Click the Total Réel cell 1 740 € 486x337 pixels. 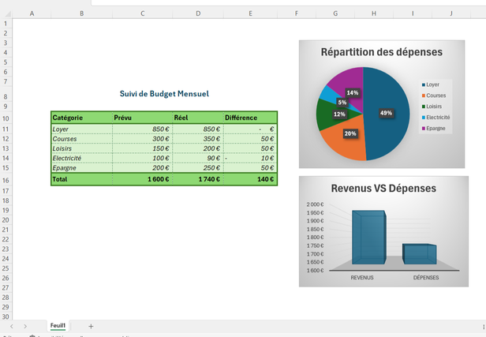click(197, 180)
